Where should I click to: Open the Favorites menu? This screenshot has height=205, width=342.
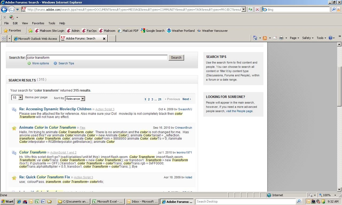38,23
